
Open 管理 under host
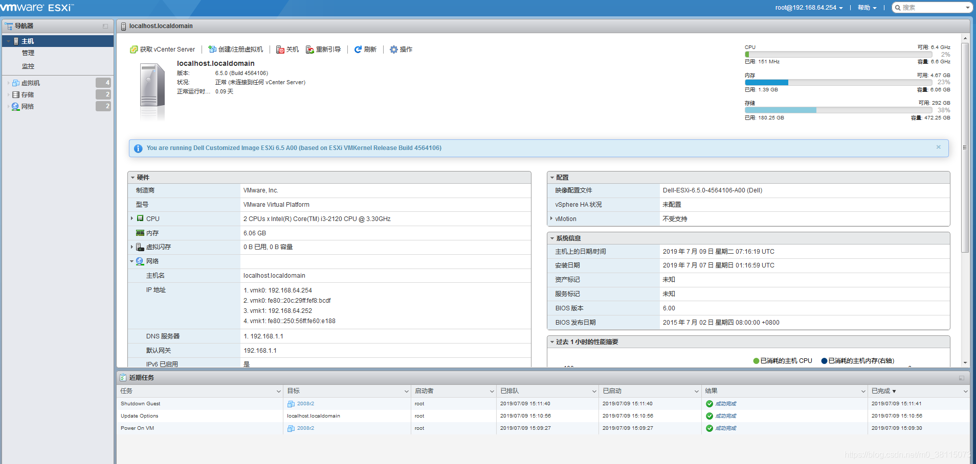coord(28,53)
